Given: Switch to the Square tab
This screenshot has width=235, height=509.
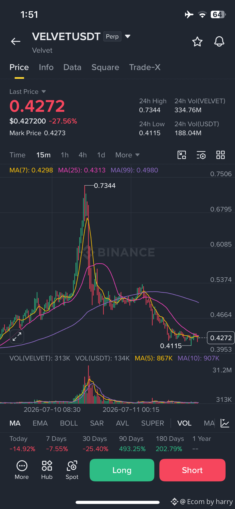Looking at the screenshot, I should point(105,67).
